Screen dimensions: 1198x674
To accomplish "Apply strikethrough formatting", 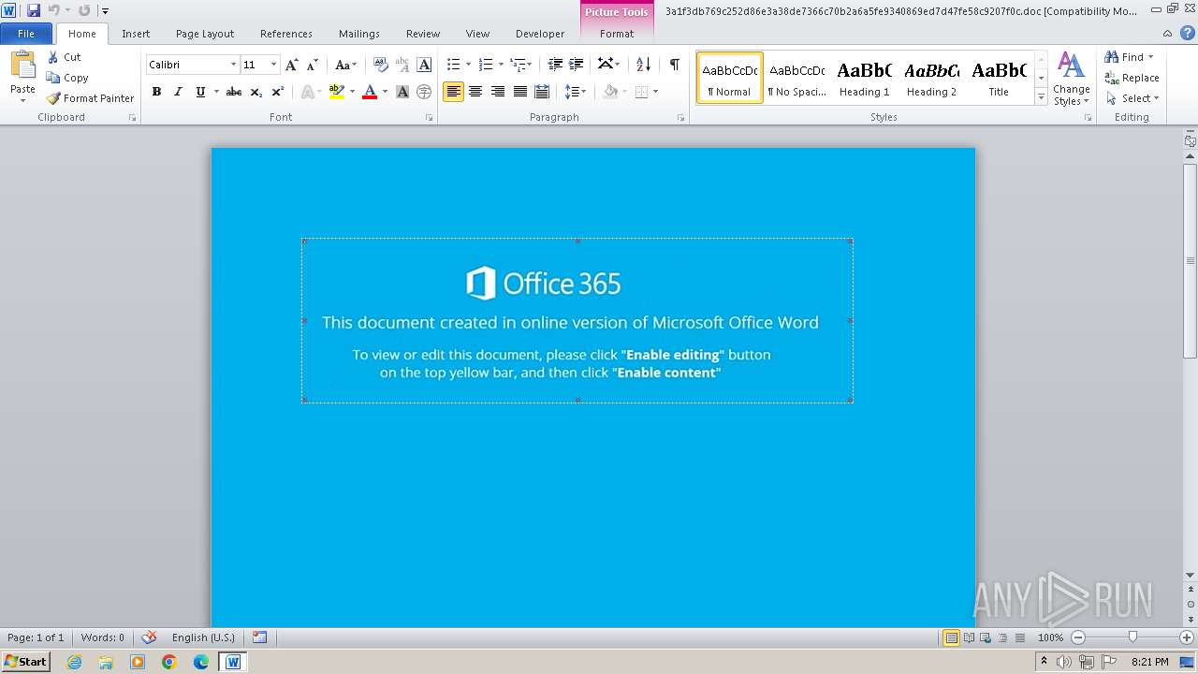I will [x=234, y=92].
